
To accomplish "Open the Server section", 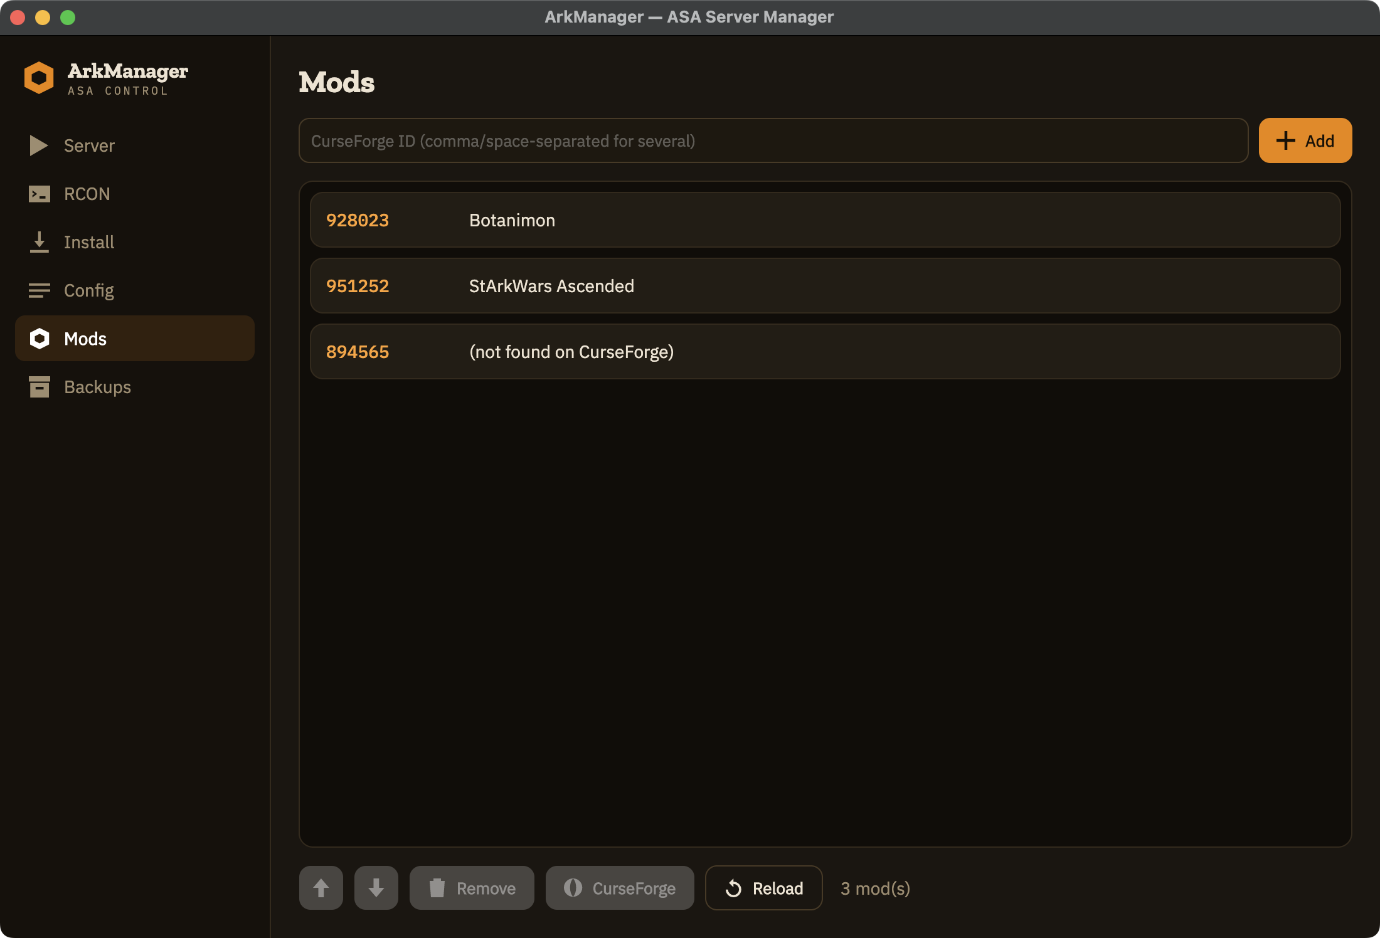I will 134,145.
